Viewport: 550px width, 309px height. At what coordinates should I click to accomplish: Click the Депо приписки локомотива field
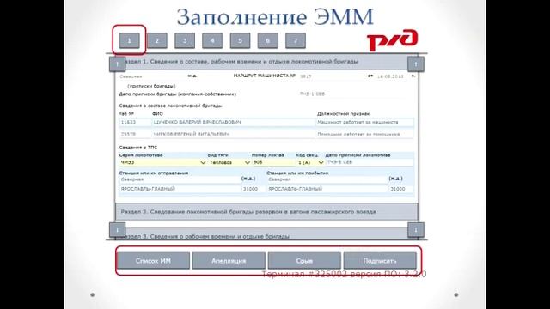[x=370, y=162]
